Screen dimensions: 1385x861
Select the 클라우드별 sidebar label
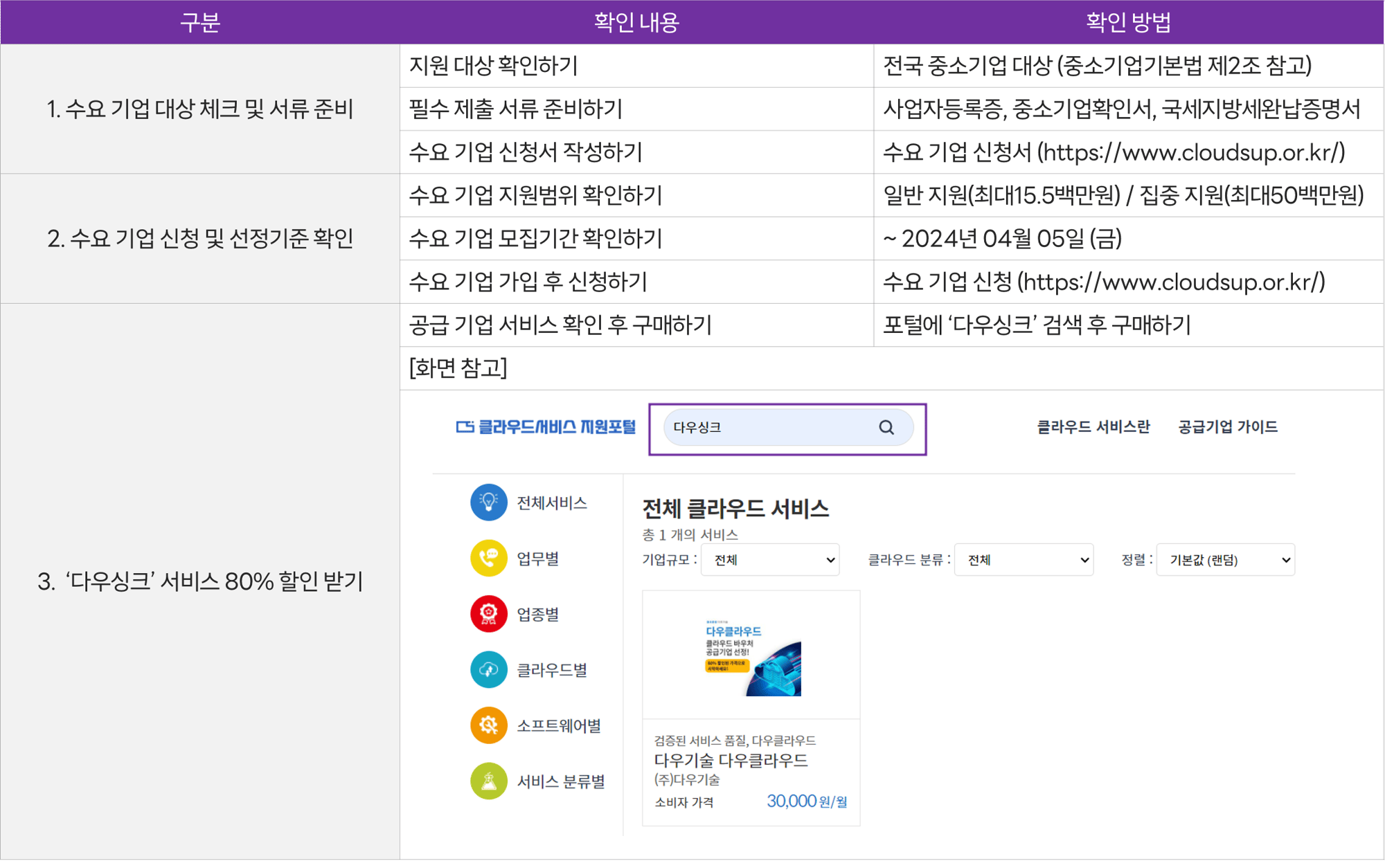(552, 670)
